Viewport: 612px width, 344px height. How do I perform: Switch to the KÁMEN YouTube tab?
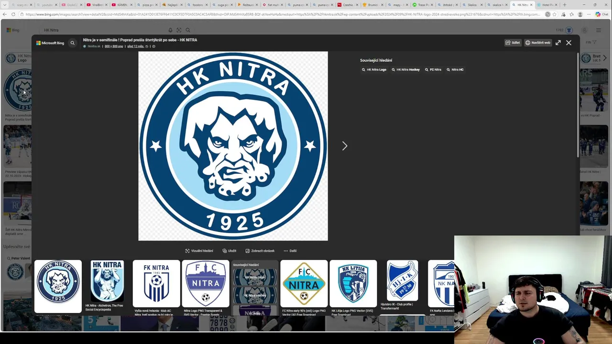click(122, 5)
